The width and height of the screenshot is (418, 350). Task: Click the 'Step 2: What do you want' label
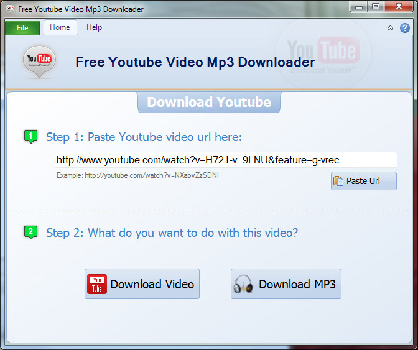[172, 233]
